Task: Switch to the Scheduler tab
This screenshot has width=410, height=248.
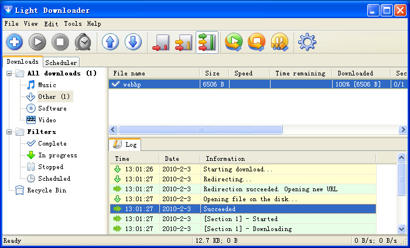Action: (x=61, y=63)
